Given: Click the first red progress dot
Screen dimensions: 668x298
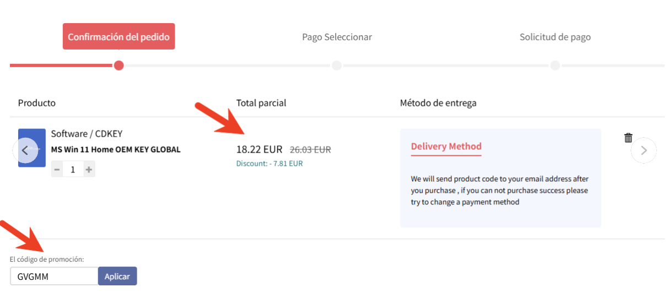Looking at the screenshot, I should click(118, 66).
